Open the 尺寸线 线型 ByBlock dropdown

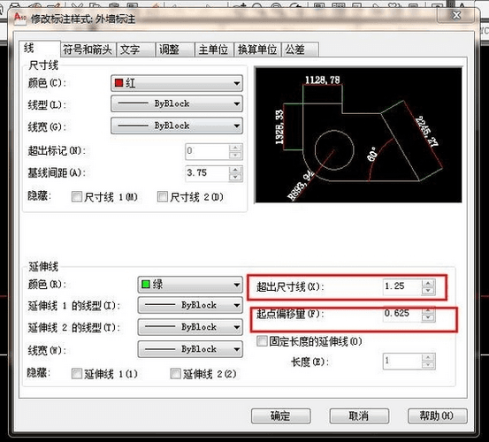point(177,103)
